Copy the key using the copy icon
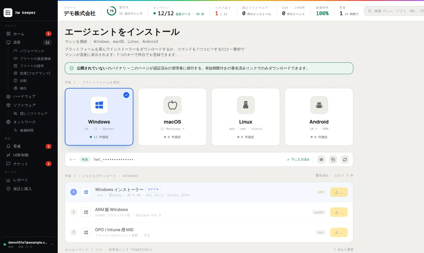This screenshot has height=253, width=424. [333, 159]
